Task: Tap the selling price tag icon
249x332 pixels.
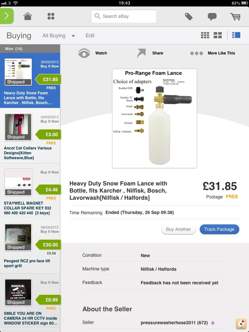Action: [189, 16]
